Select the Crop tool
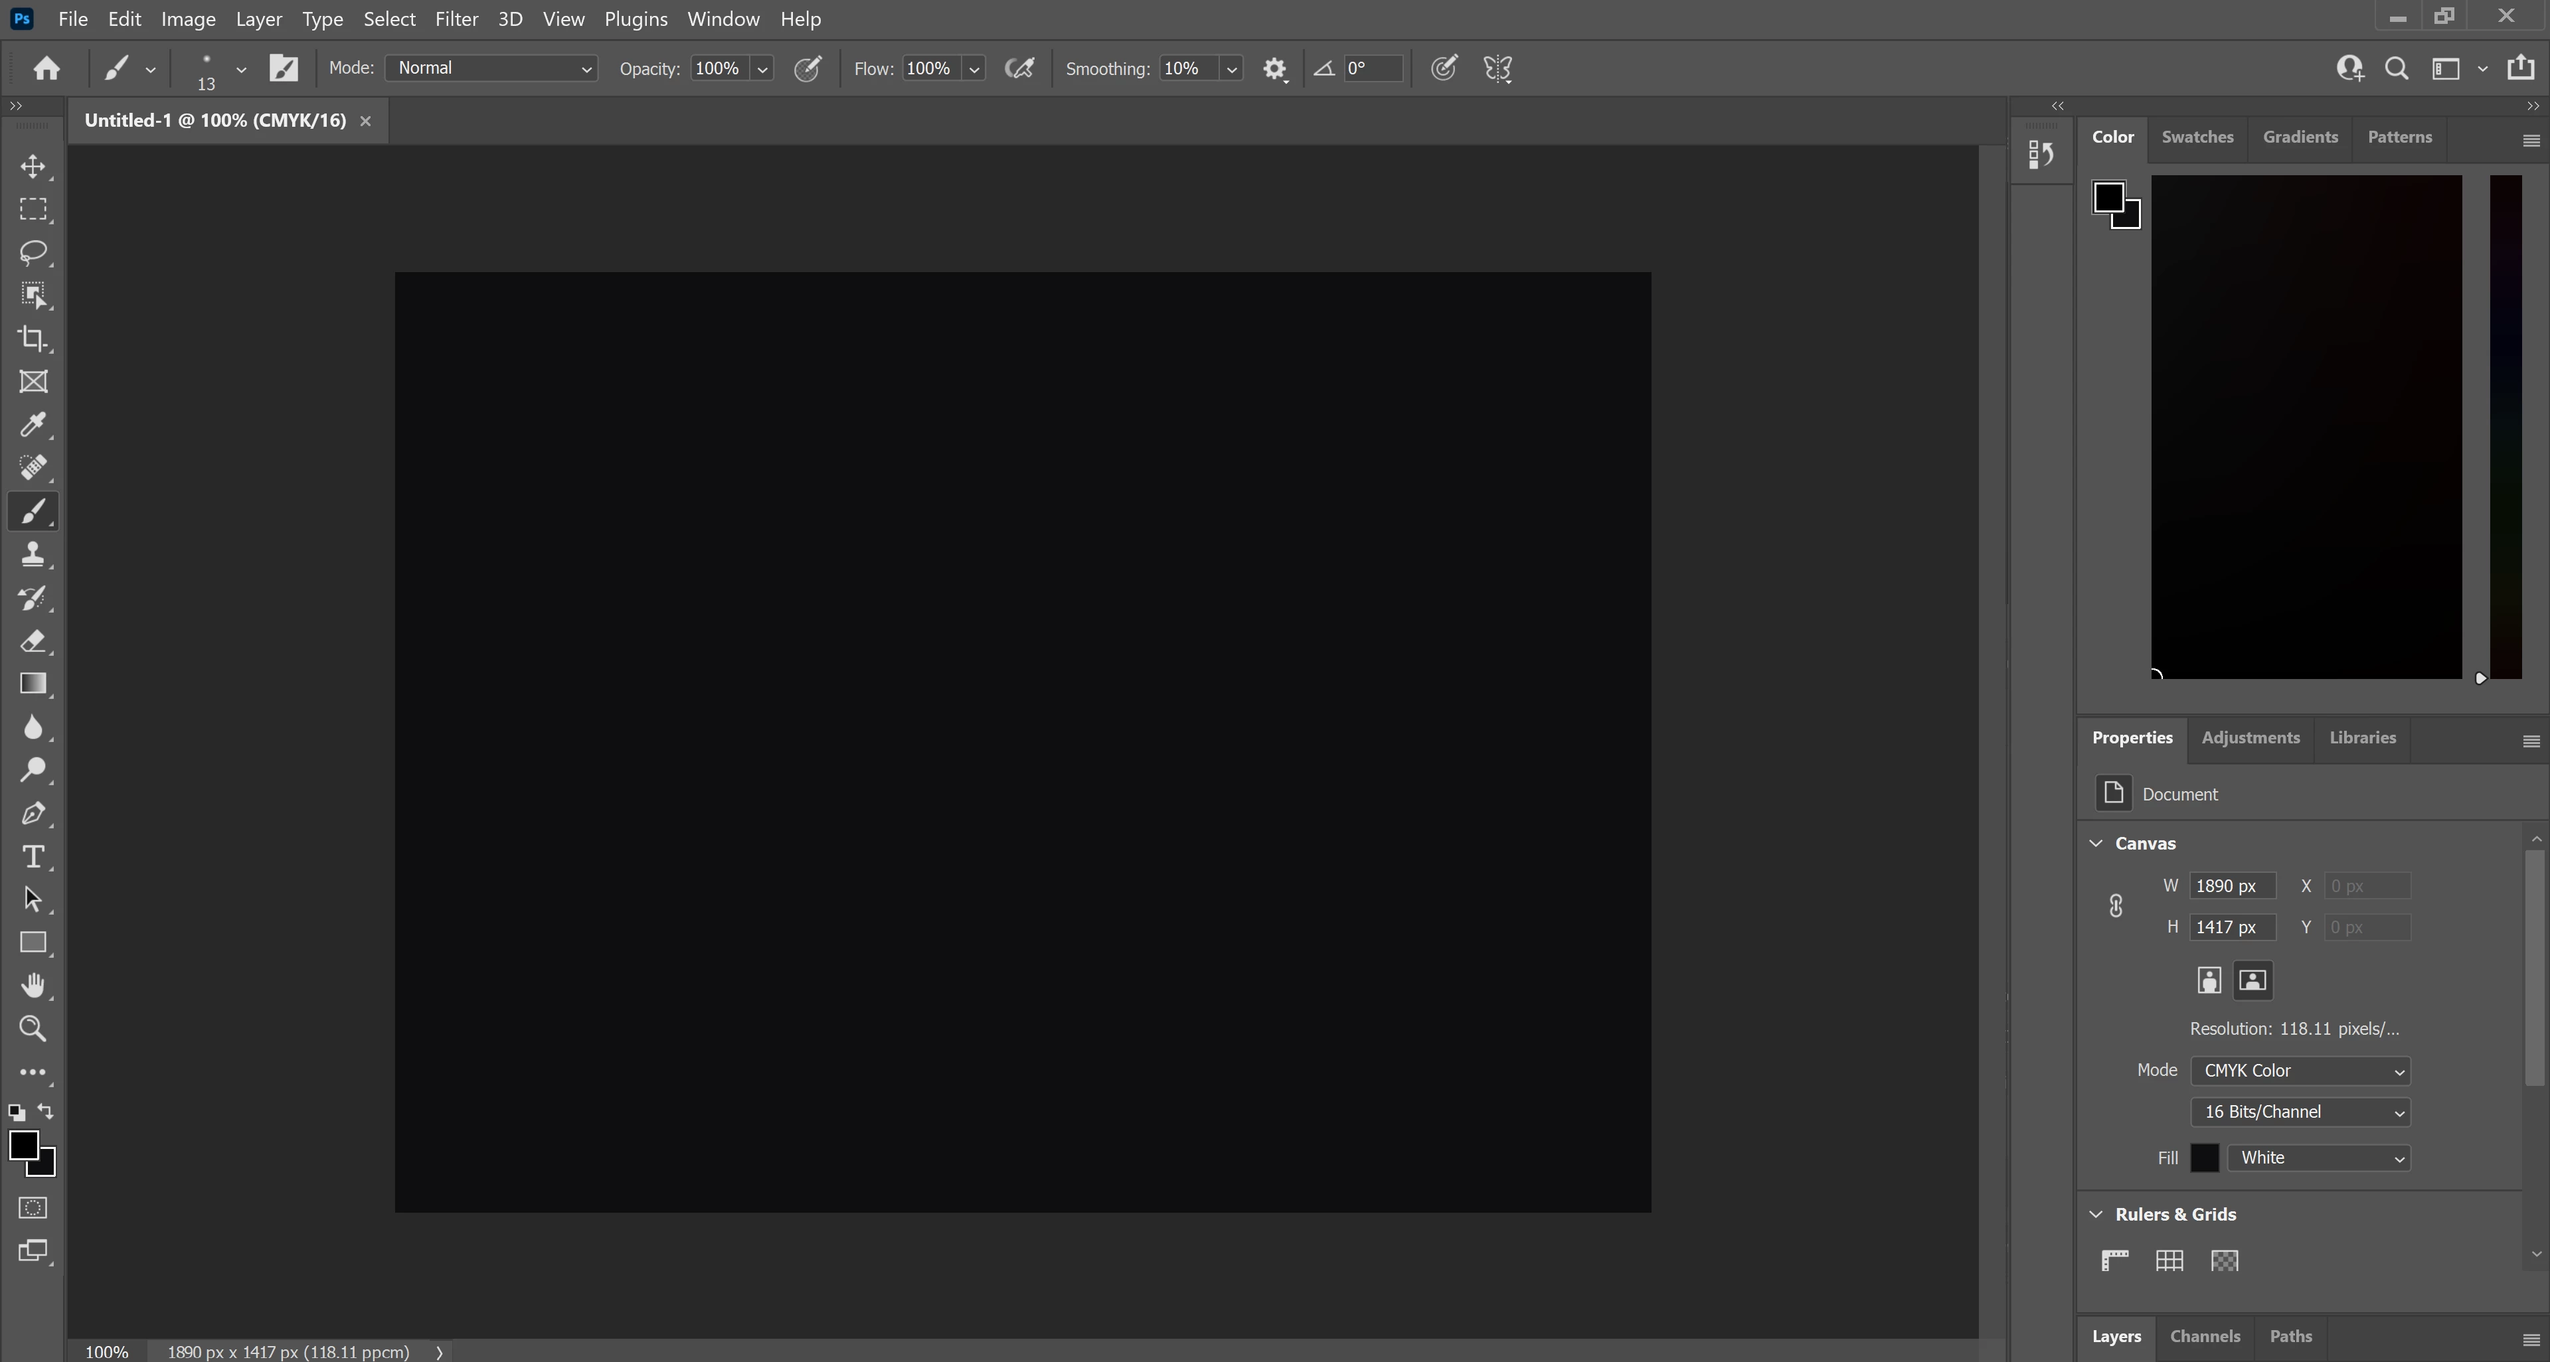Screen dimensions: 2550x1362 tap(33, 339)
